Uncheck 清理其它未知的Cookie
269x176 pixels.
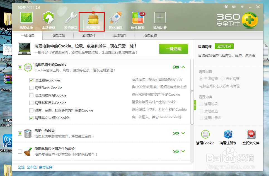point(31,118)
